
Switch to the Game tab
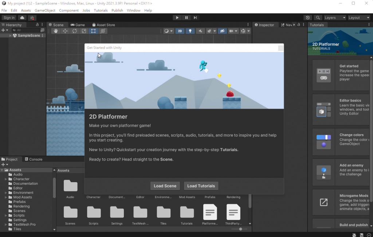[78, 25]
